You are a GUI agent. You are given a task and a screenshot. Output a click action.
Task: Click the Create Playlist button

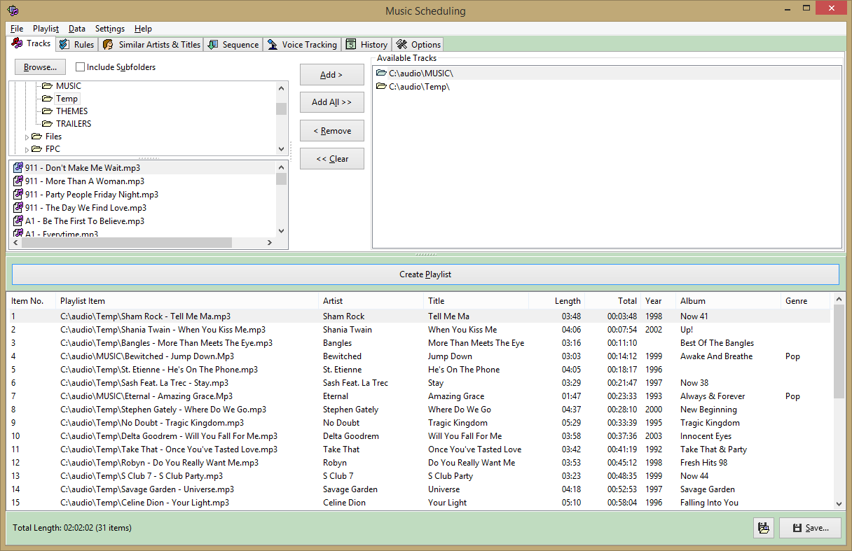coord(425,274)
